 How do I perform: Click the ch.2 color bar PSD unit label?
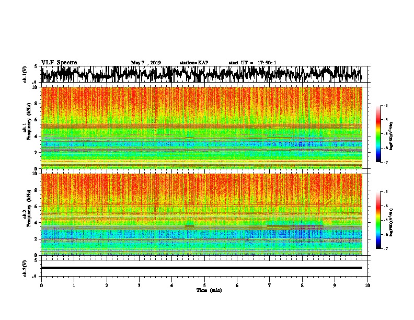tap(391, 222)
